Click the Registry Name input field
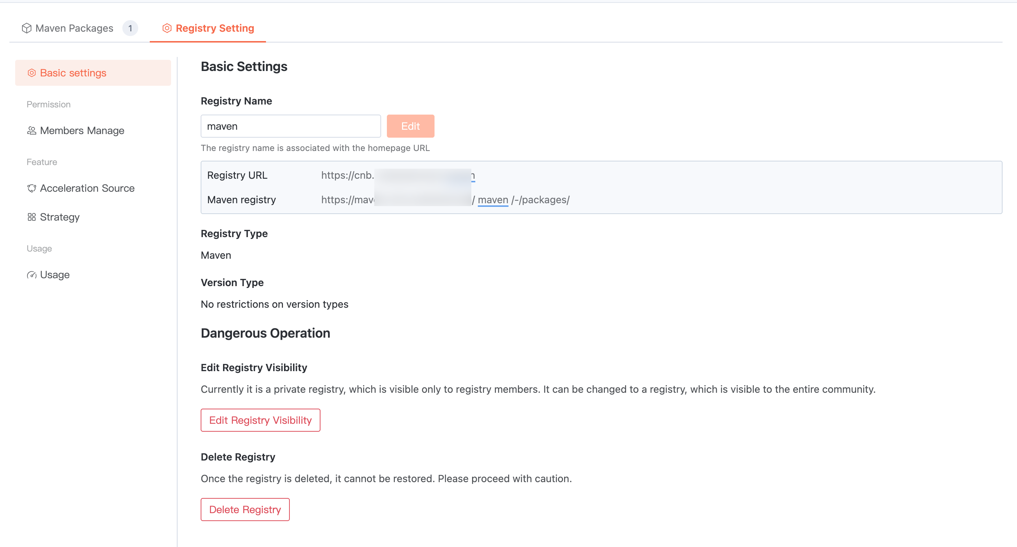 [x=291, y=126]
